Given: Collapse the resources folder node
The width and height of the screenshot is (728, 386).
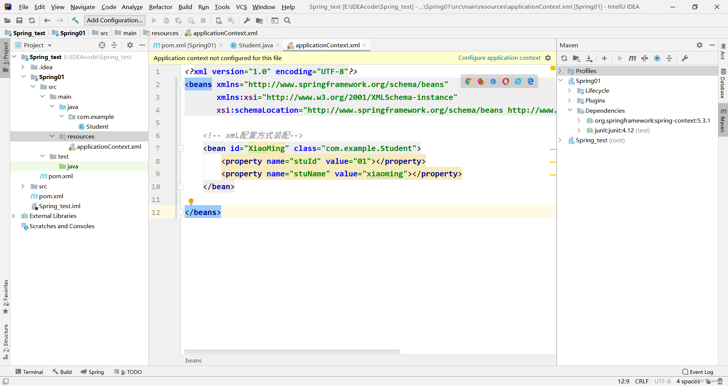Looking at the screenshot, I should point(52,136).
